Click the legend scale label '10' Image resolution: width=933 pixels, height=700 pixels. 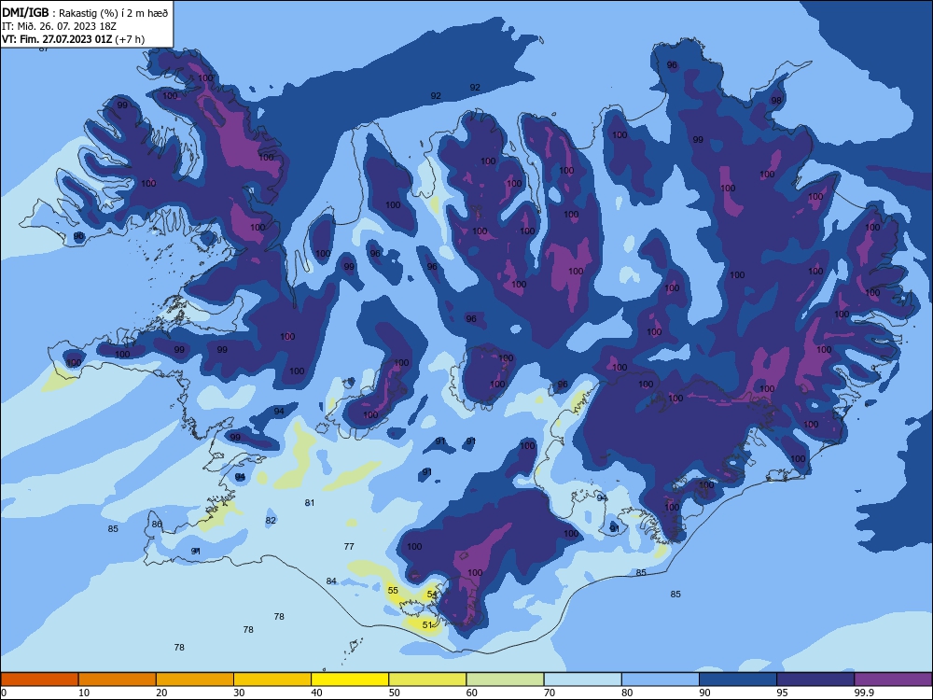(x=84, y=693)
